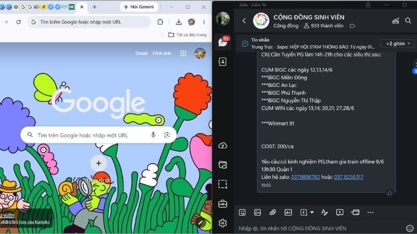Viewport: 417px width, 234px height.
Task: Open pinned Tin nhắn banner
Action: [x=310, y=44]
